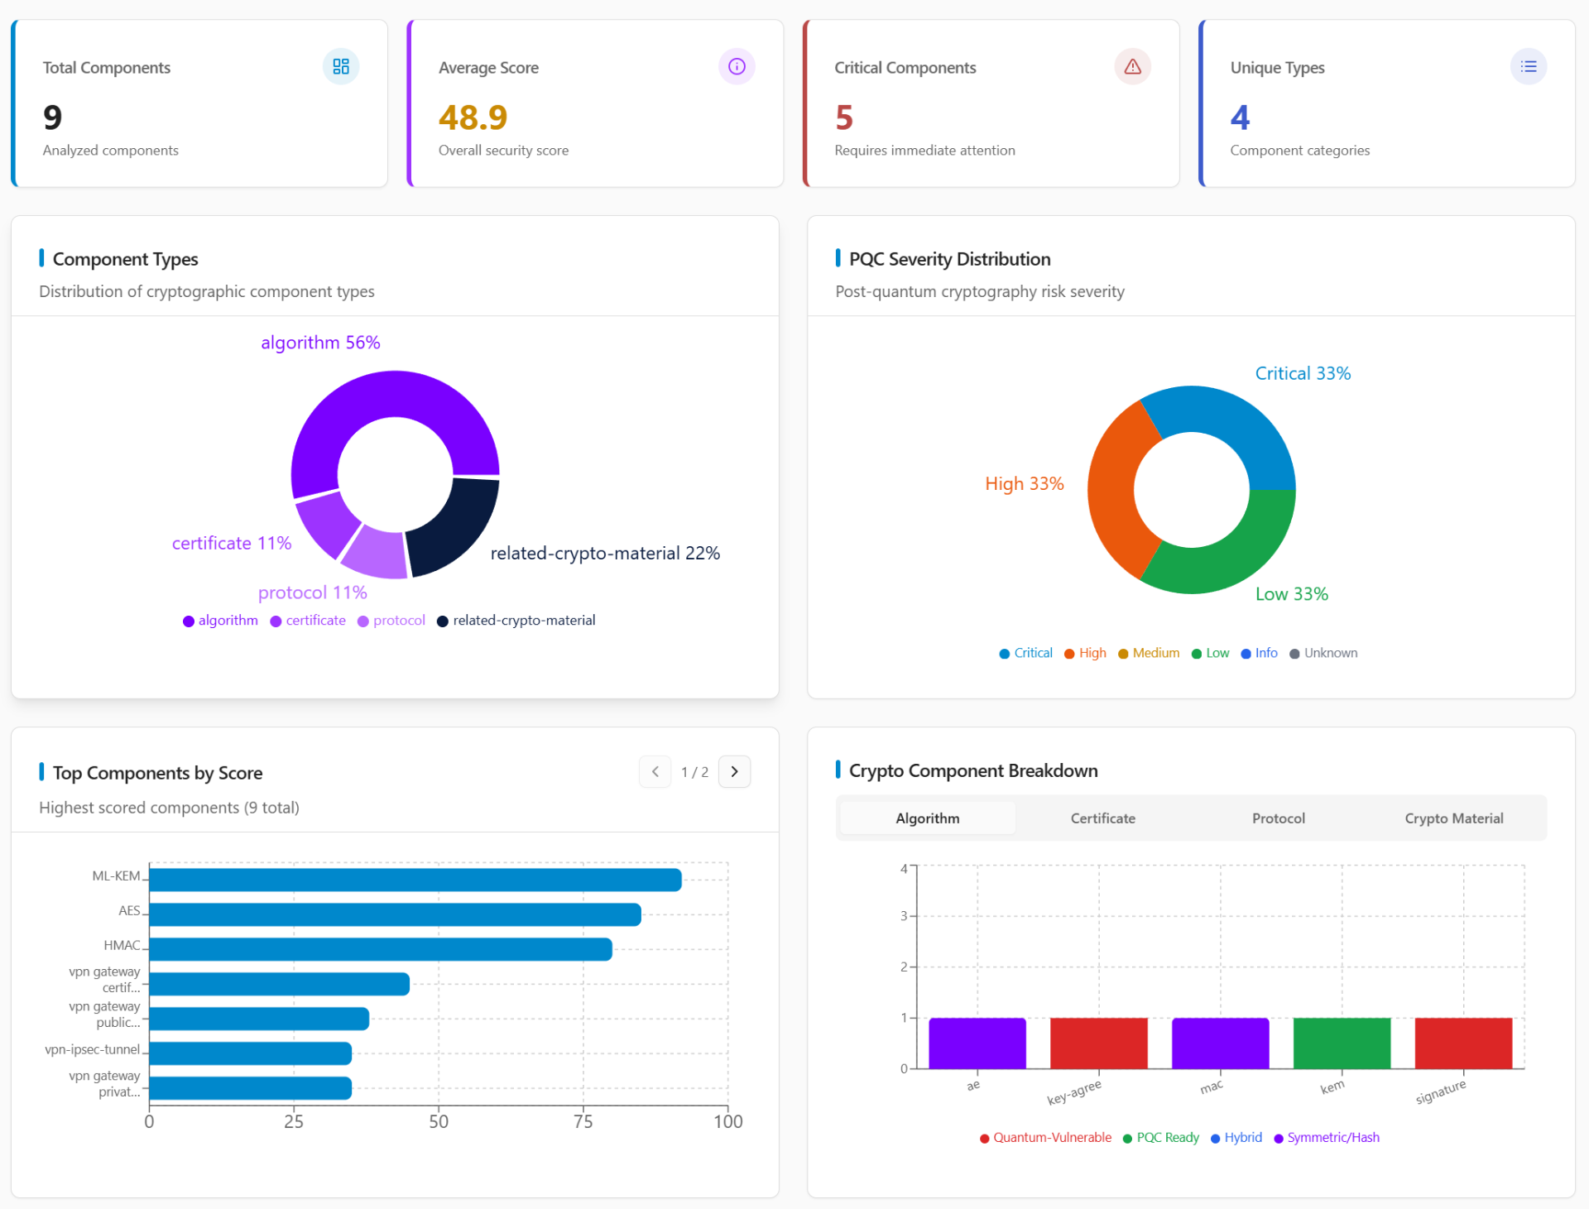
Task: Click the AES score bar
Action: tap(395, 914)
